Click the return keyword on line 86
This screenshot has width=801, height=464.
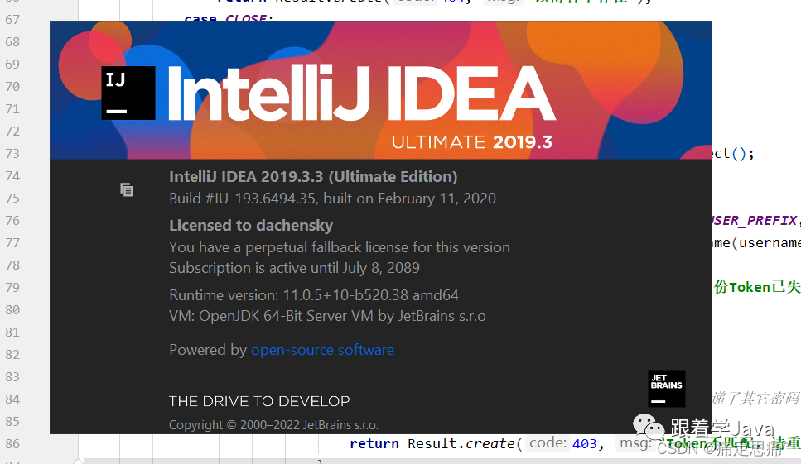(x=374, y=443)
